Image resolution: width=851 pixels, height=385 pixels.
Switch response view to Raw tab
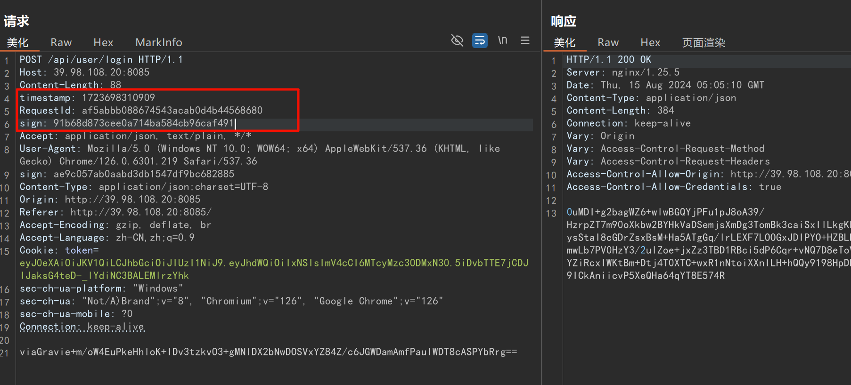point(608,42)
